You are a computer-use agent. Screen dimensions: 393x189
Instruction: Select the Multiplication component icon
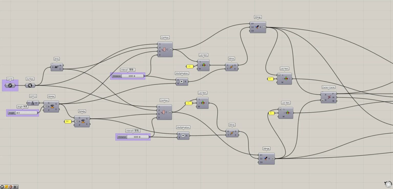(x=182, y=81)
